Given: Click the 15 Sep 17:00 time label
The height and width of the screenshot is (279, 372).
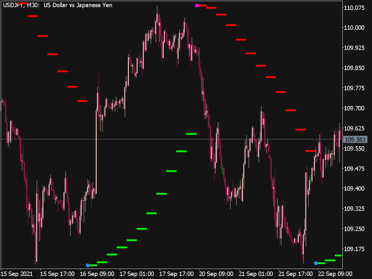Looking at the screenshot, I should (58, 274).
